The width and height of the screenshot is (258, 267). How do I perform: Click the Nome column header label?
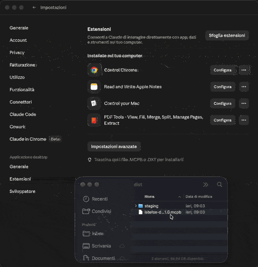pyautogui.click(x=149, y=196)
